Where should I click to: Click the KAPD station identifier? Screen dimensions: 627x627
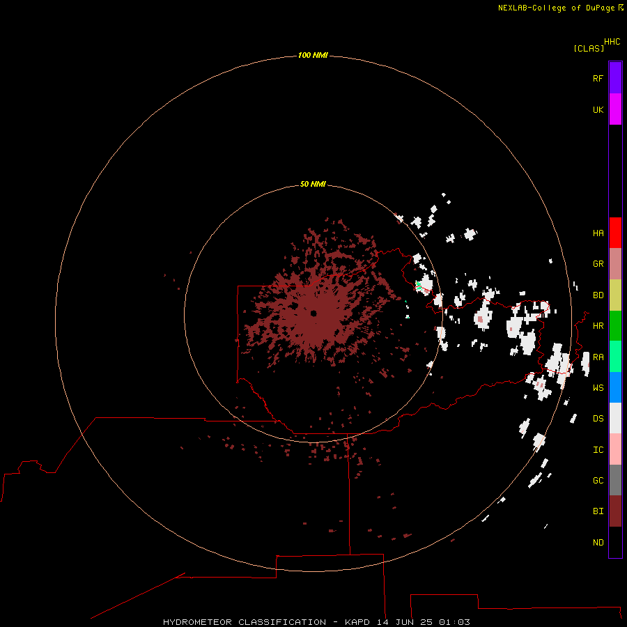coord(357,622)
